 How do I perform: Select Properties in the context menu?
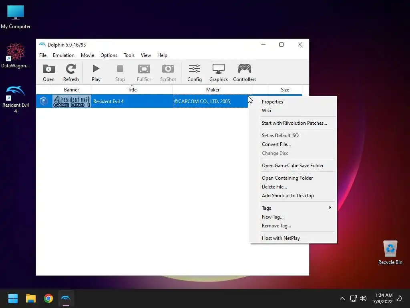click(x=293, y=101)
